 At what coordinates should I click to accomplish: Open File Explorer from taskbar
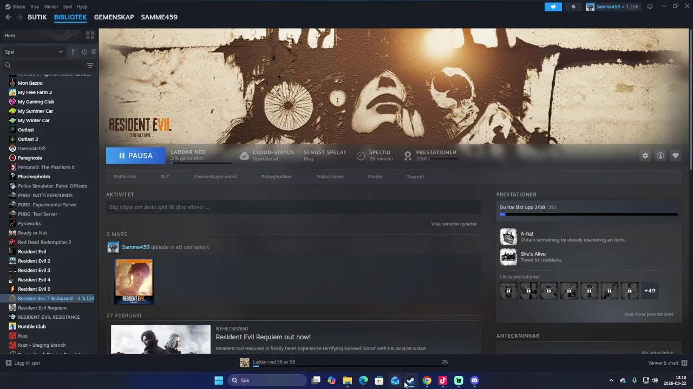coord(348,380)
